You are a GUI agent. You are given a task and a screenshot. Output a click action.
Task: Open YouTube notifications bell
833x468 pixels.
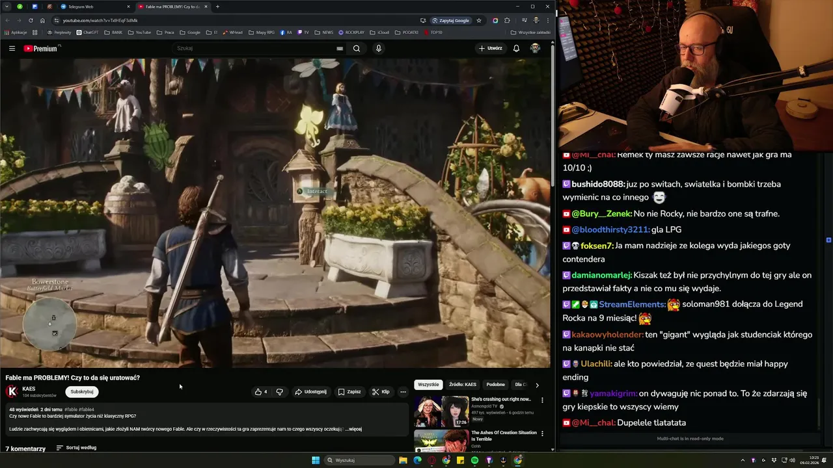tap(516, 48)
